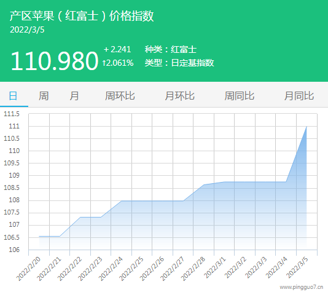Click the 2022/2/28 x-axis date label

click(193, 269)
